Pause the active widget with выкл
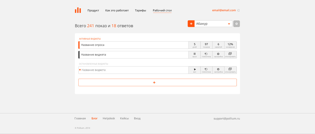 click(195, 55)
